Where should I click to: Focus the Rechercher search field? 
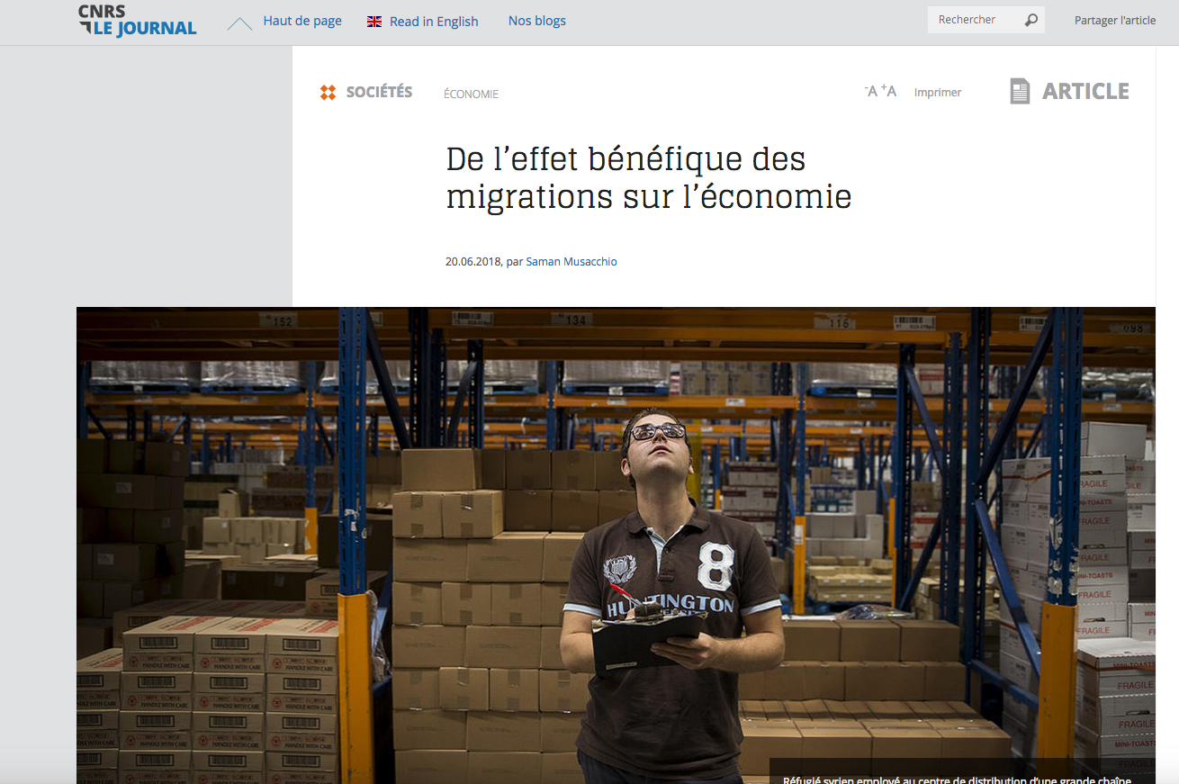(975, 20)
